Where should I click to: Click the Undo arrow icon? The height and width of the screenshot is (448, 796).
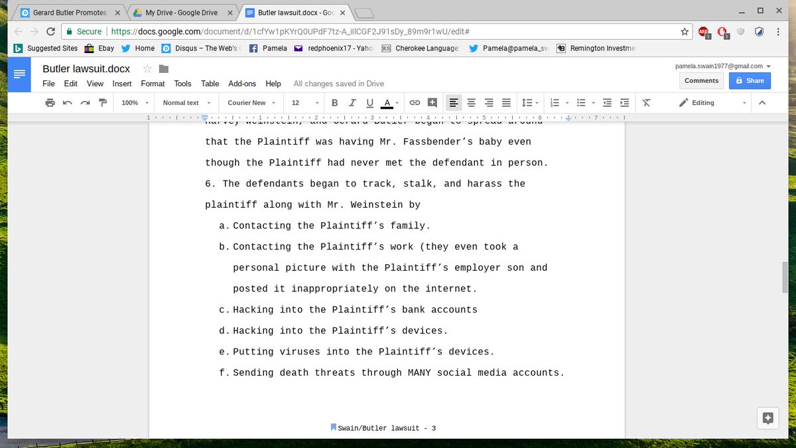67,103
